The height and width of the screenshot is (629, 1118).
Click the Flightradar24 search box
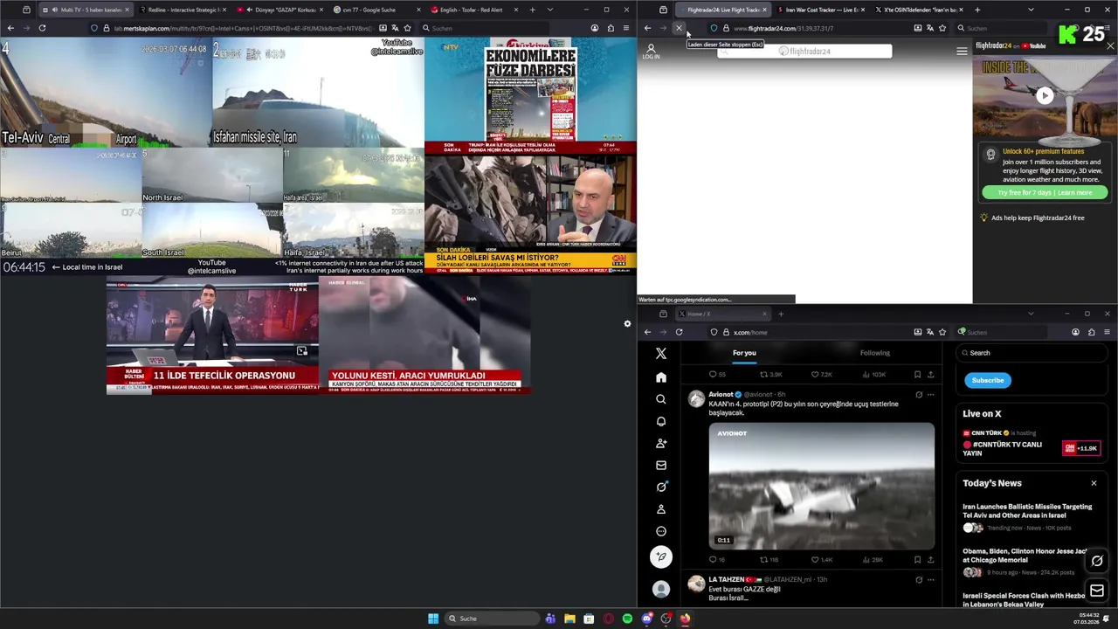[x=804, y=52]
